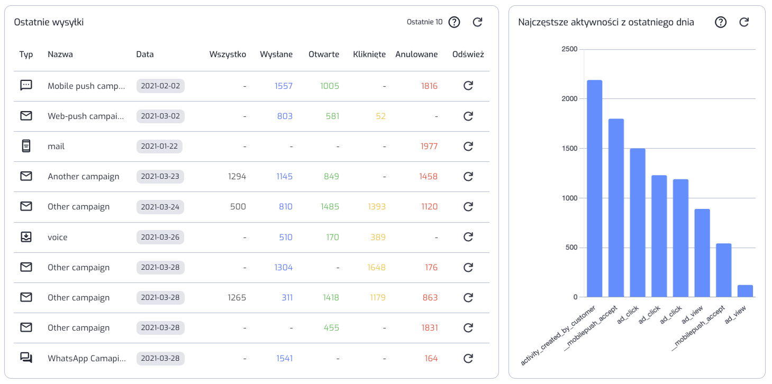Click the Anulowane column header
This screenshot has width=772, height=384.
(416, 54)
